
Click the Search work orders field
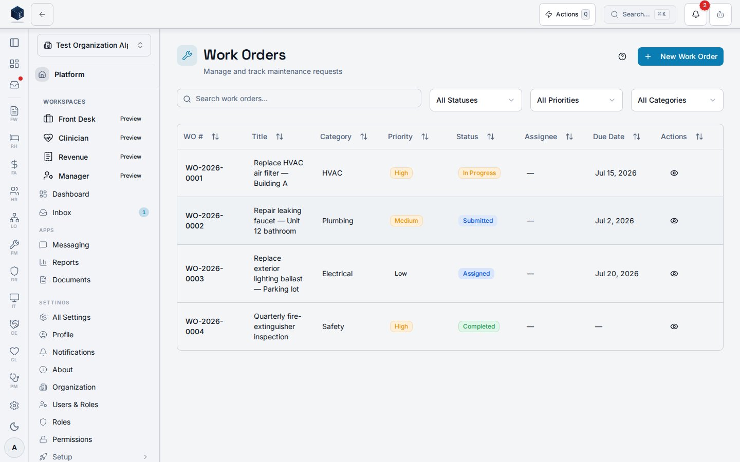coord(299,99)
